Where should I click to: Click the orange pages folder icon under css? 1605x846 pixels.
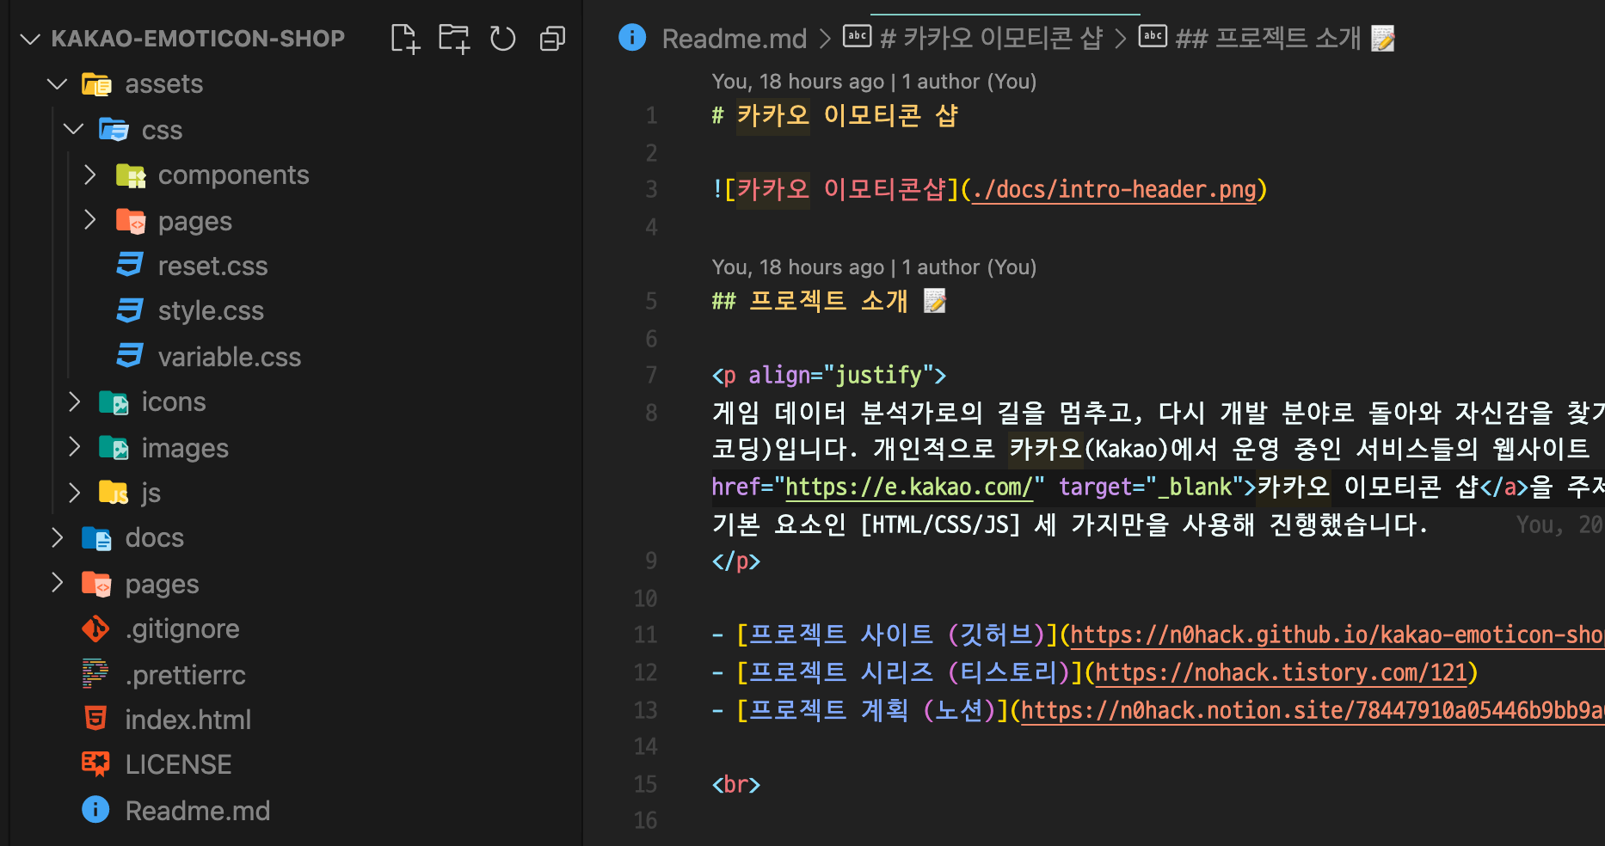click(131, 221)
